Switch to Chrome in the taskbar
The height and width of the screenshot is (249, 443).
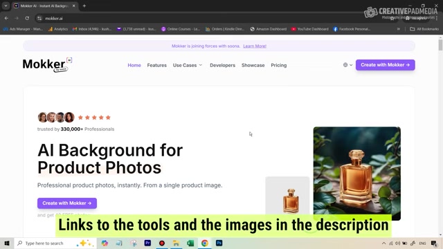pos(205,243)
